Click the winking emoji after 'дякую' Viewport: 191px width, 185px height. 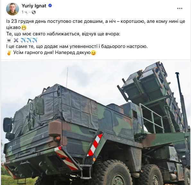point(93,53)
